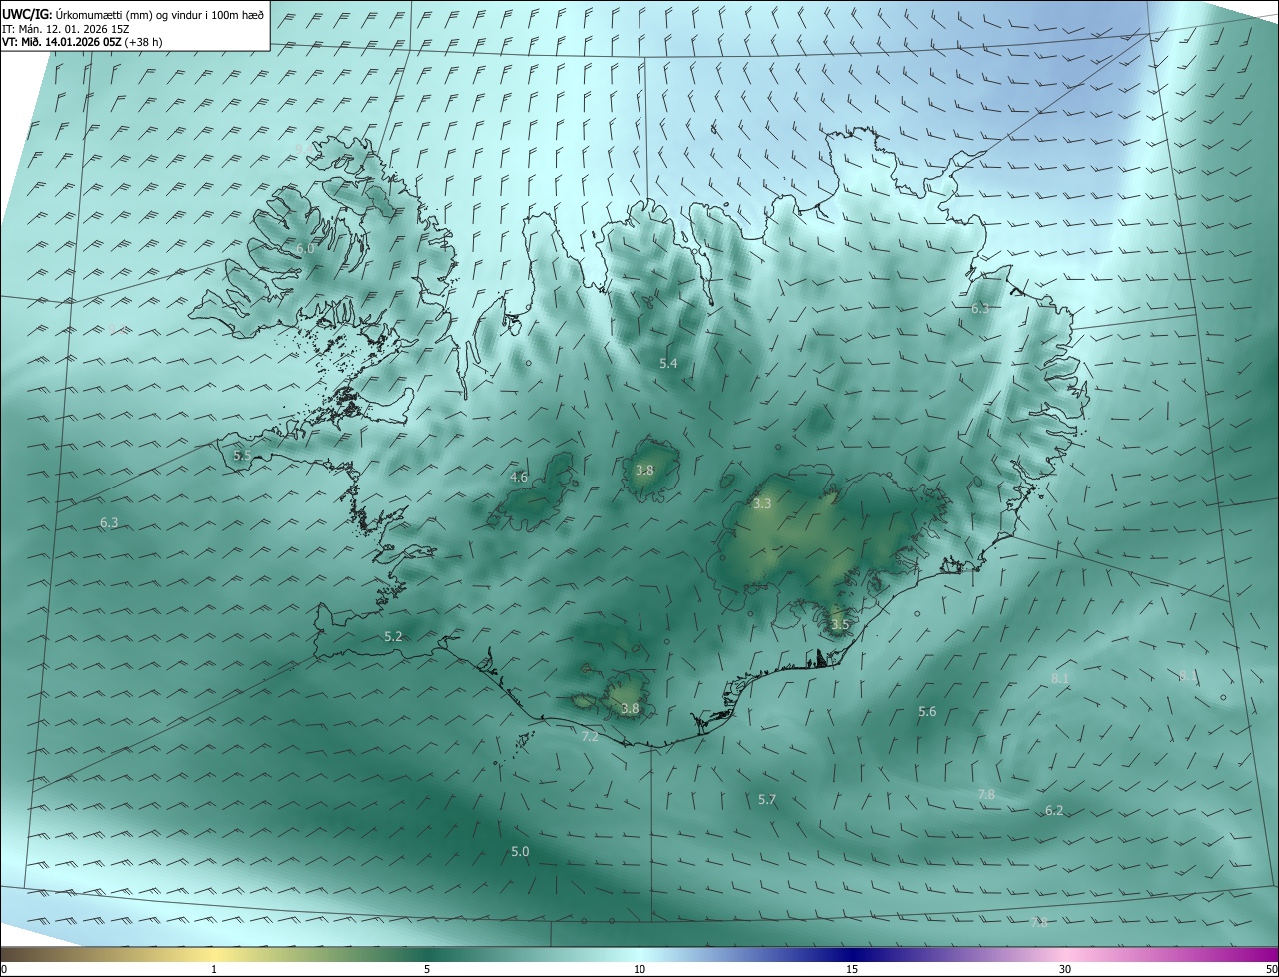Click the 5.2 value on Reykjanes peninsula
Image resolution: width=1279 pixels, height=977 pixels.
[x=393, y=636]
